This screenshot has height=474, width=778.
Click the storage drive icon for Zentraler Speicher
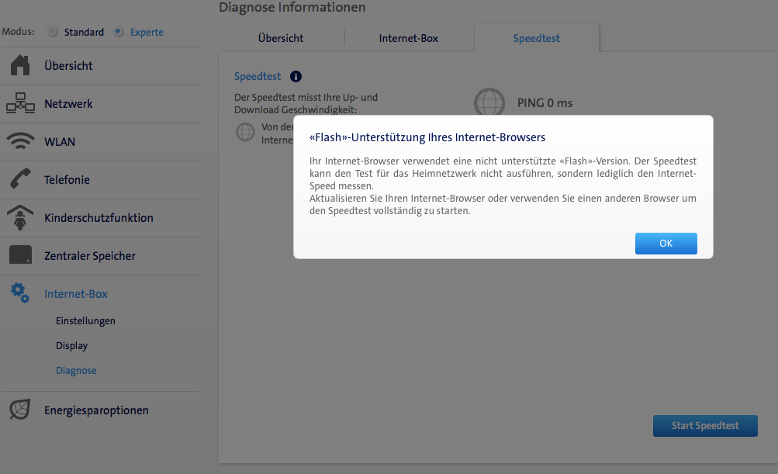click(x=20, y=255)
